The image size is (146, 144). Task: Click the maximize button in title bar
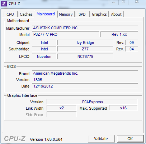123,2
